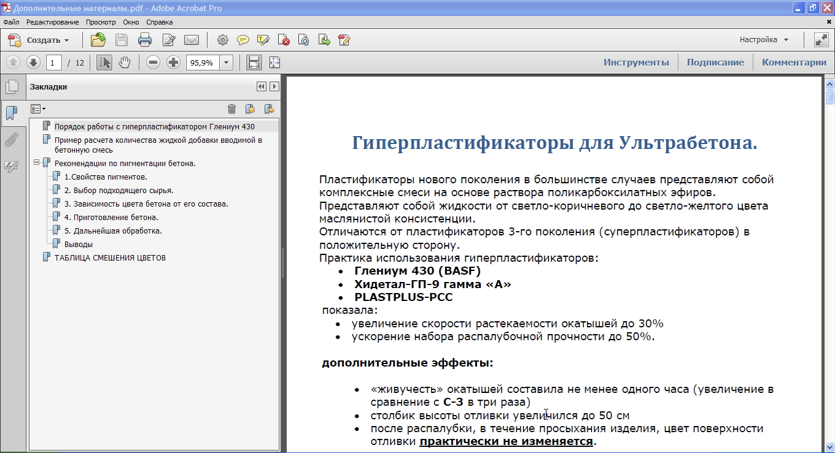The image size is (835, 453).
Task: Open the 'Инструменты' pane
Action: click(635, 63)
